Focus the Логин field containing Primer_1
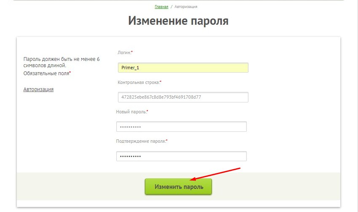The width and height of the screenshot is (358, 212). point(183,68)
